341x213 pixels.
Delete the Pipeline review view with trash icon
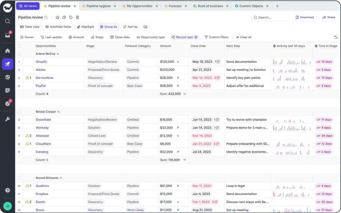[x=77, y=17]
